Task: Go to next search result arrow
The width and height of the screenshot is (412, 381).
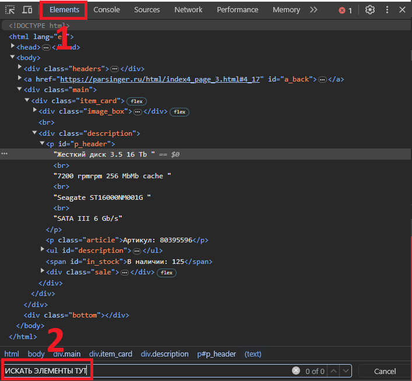Action: [x=346, y=371]
